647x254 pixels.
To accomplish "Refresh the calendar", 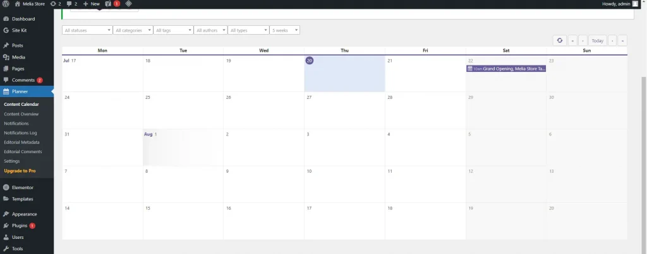I will 560,40.
